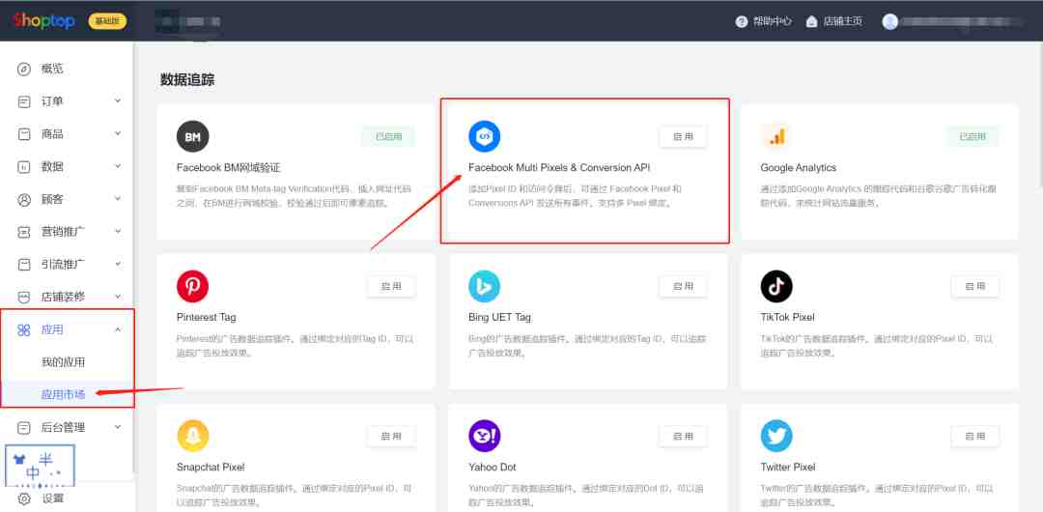
Task: Click the 引流推广 icon
Action: click(x=24, y=265)
